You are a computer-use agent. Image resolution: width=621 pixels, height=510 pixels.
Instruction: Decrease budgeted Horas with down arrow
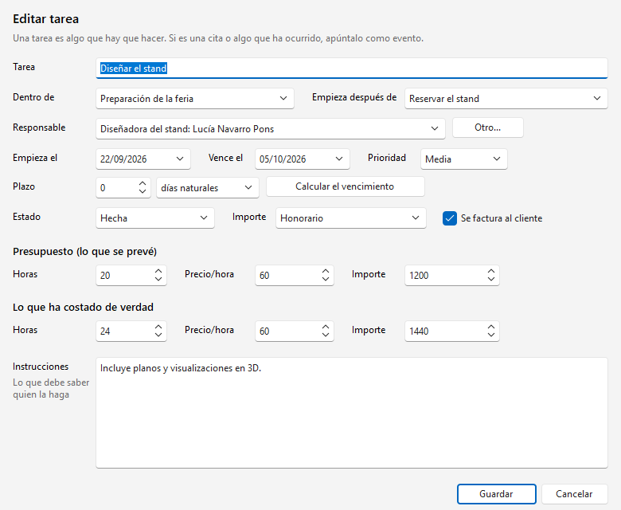(x=158, y=279)
